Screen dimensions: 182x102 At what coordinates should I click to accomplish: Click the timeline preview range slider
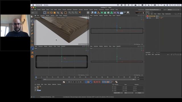click(x=90, y=80)
